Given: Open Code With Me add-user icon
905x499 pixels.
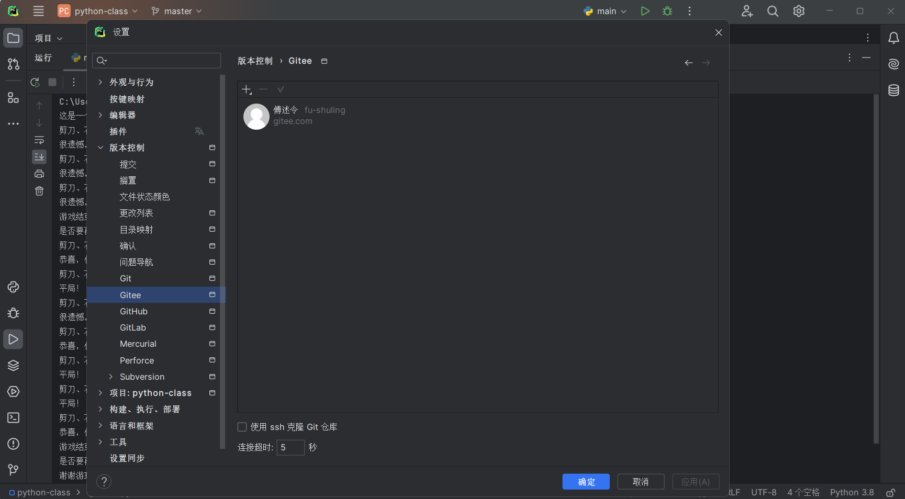Looking at the screenshot, I should (747, 11).
